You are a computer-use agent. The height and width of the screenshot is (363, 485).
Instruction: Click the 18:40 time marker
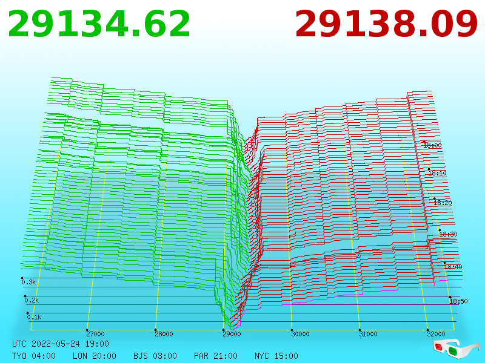pos(453,267)
